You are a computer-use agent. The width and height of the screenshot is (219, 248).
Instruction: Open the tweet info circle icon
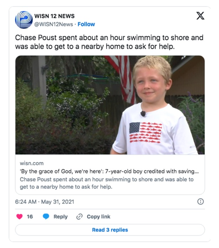click(200, 201)
